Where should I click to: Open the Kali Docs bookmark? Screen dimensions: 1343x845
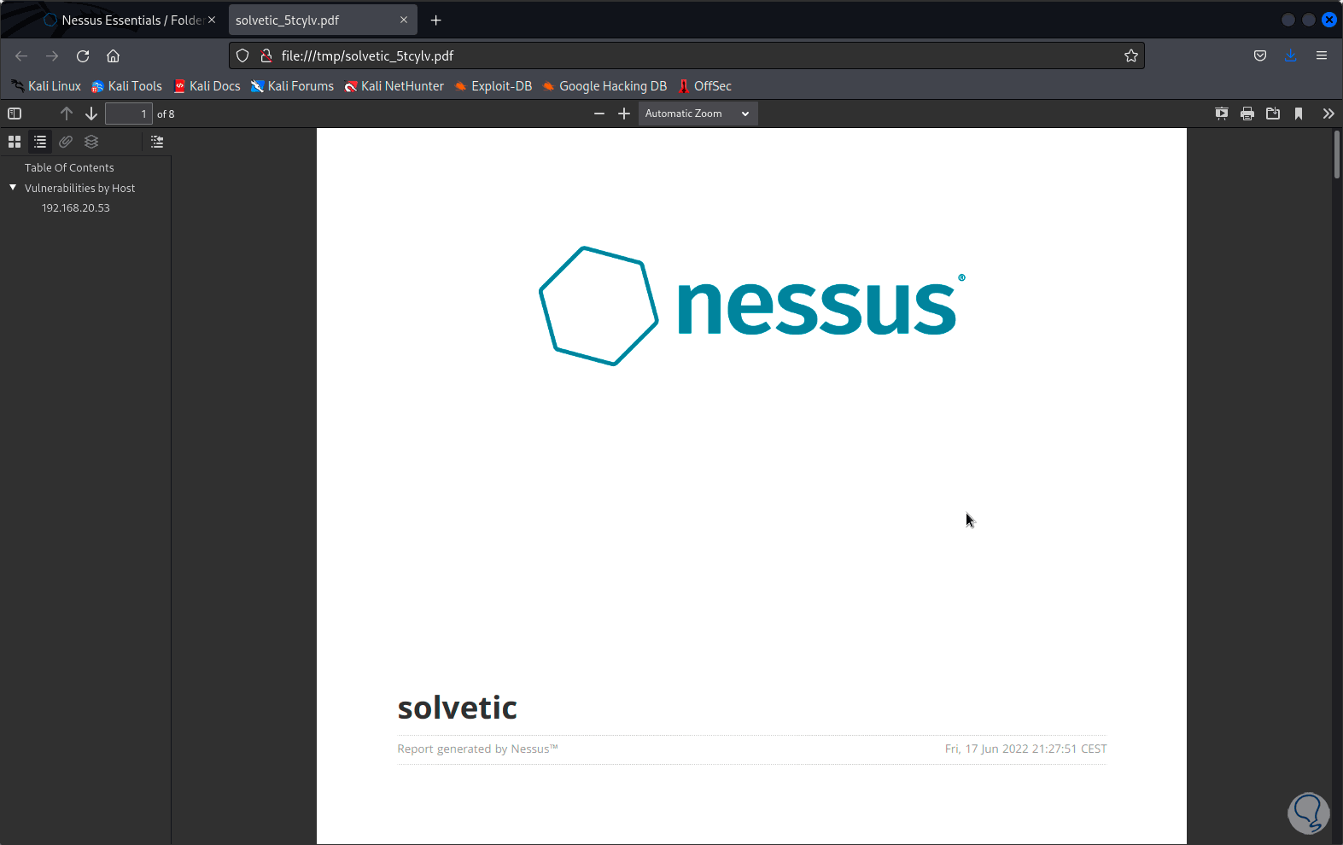pos(207,86)
